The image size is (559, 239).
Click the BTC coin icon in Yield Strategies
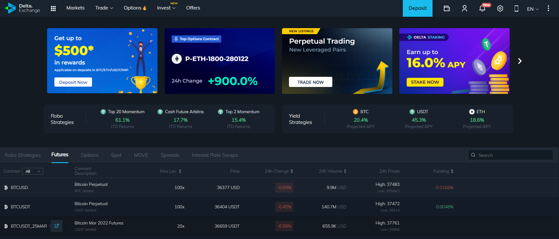coord(355,112)
